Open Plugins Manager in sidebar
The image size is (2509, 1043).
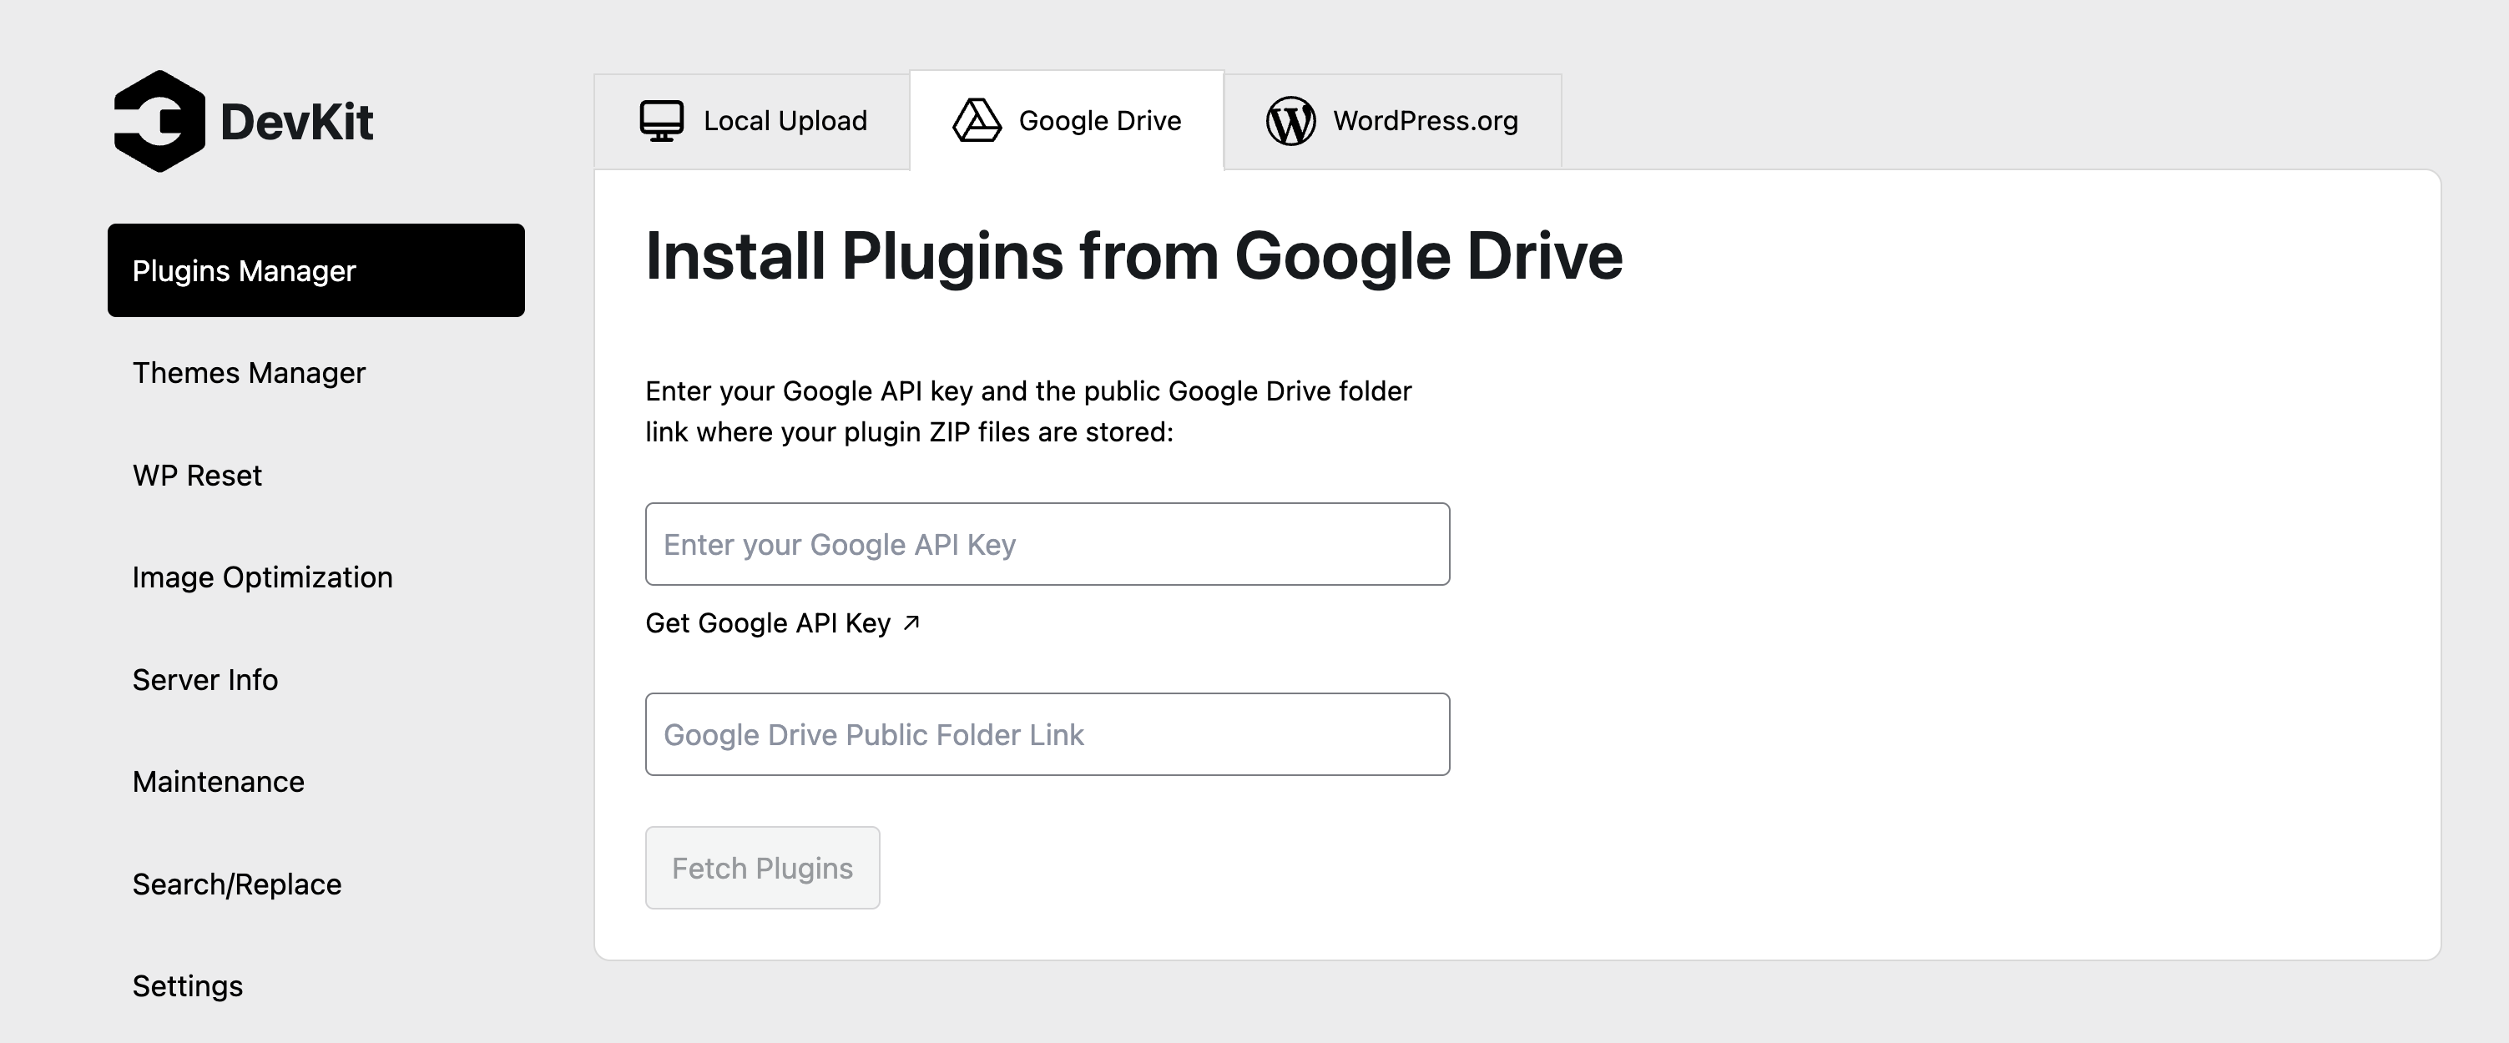(x=316, y=270)
